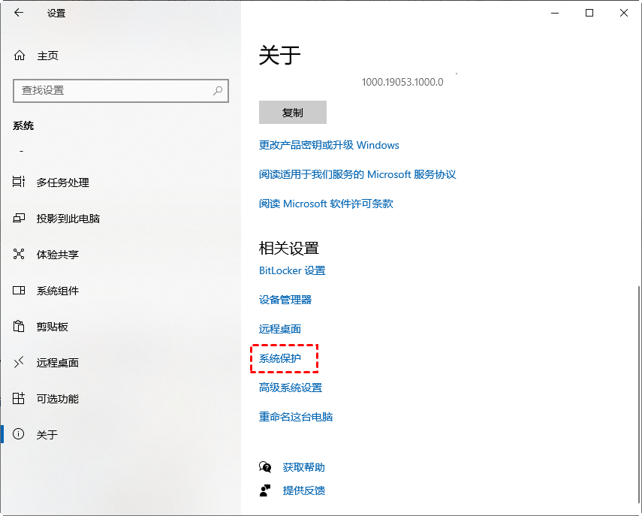Click the 系统组件 panel icon
The height and width of the screenshot is (516, 642).
(x=19, y=291)
